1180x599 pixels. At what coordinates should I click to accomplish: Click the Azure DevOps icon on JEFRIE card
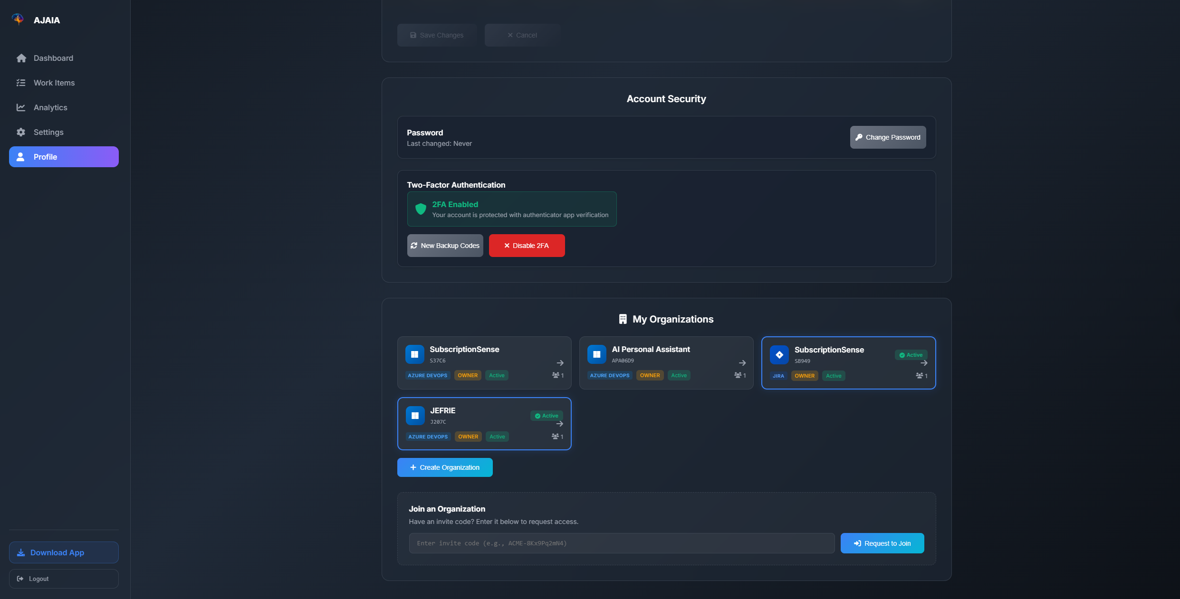point(415,416)
